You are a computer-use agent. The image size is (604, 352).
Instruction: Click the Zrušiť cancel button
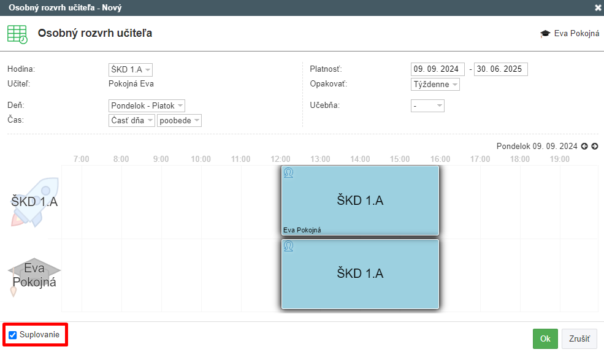click(579, 339)
